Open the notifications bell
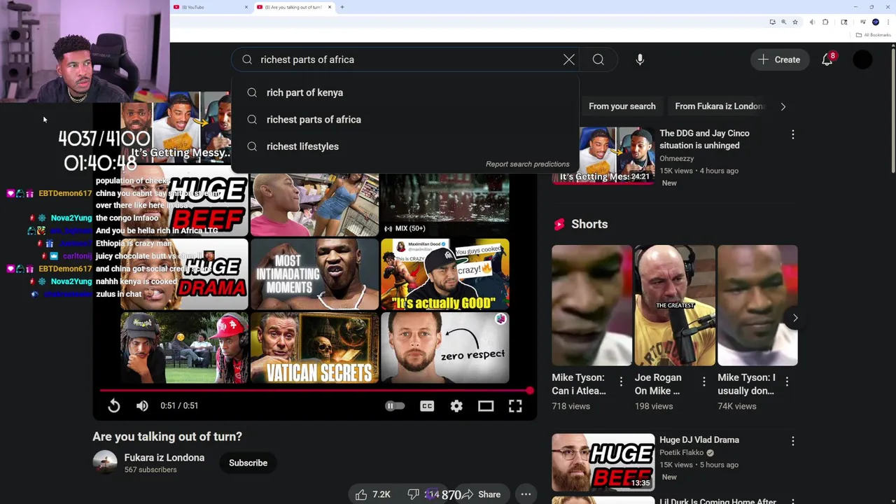The image size is (896, 504). [x=827, y=59]
